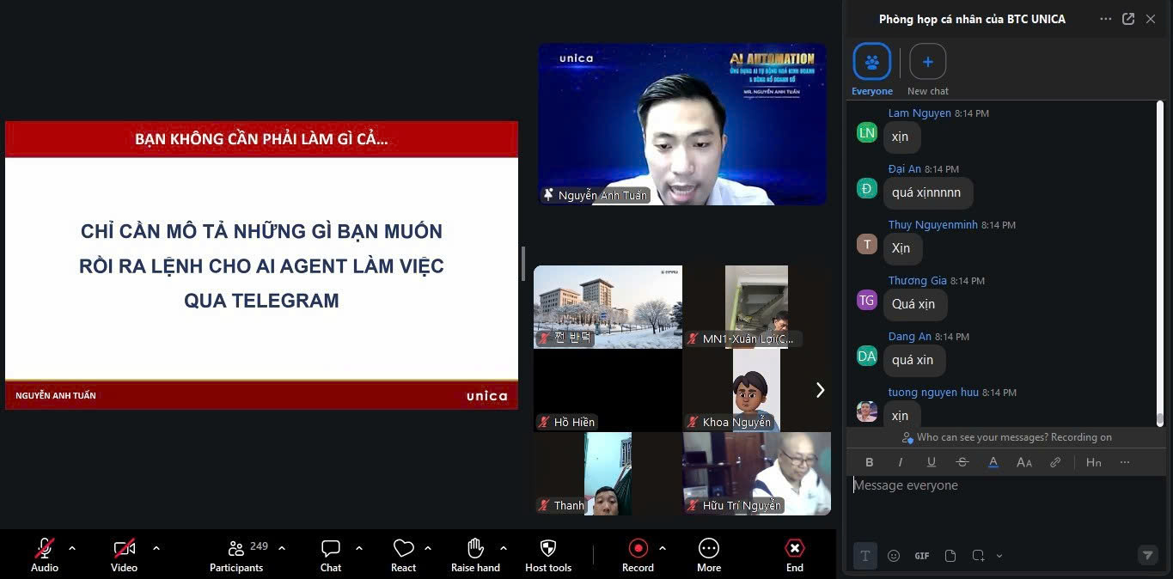The image size is (1173, 579).
Task: Pop out the chat panel
Action: [x=1128, y=19]
